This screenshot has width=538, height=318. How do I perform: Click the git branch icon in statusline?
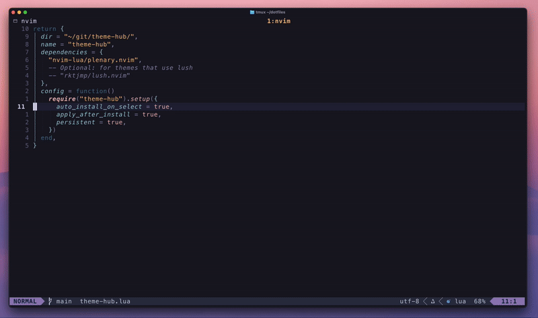click(50, 301)
